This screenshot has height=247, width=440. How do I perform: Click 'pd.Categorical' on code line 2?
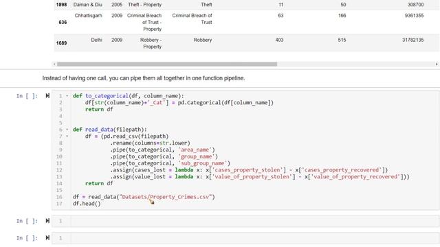pos(199,102)
